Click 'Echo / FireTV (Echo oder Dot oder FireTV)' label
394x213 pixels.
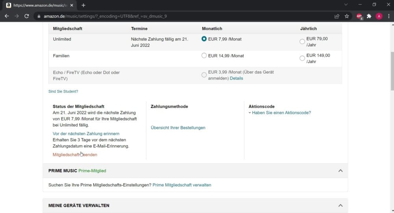(86, 76)
